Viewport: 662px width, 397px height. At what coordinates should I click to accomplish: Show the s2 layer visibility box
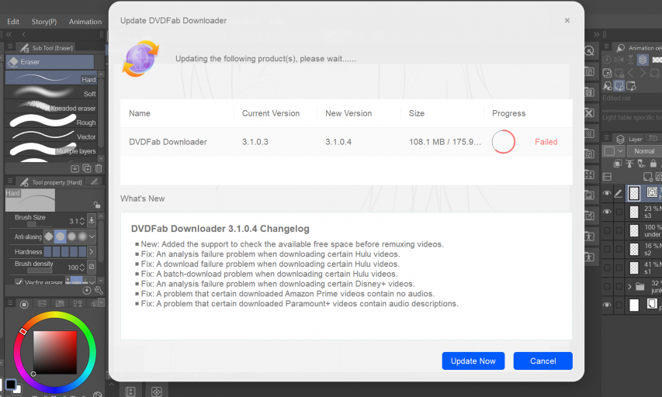click(x=607, y=249)
